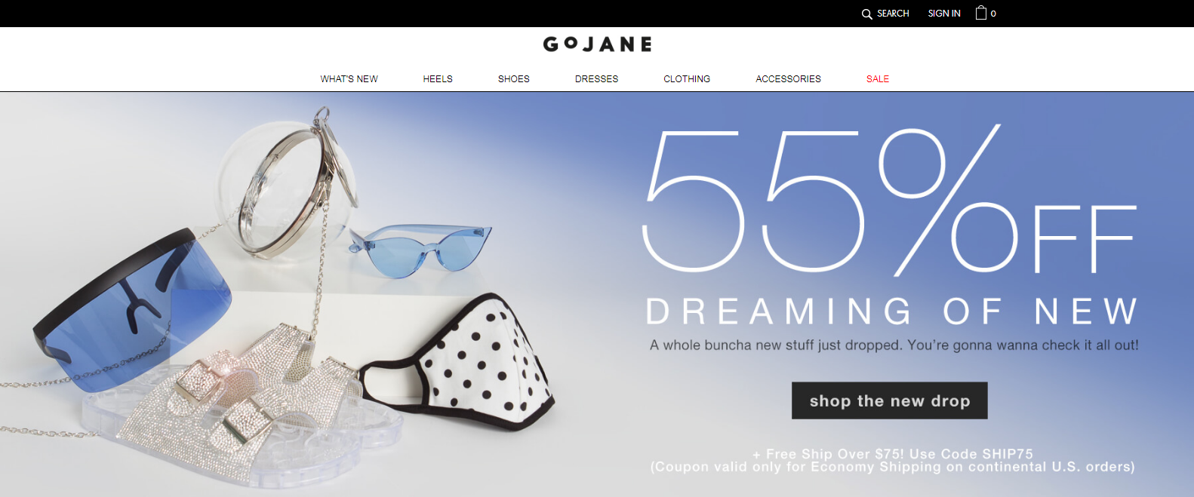Click the DREAMING OF NEW heading

[891, 311]
